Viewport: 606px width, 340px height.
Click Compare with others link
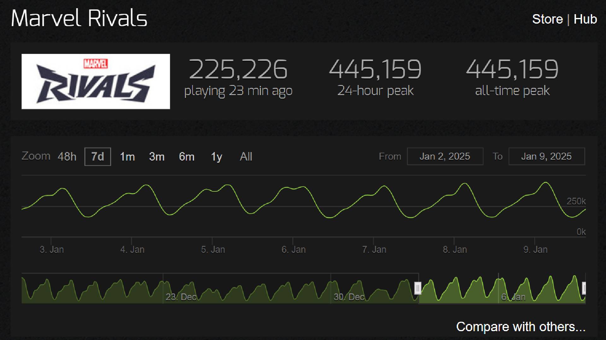(521, 327)
